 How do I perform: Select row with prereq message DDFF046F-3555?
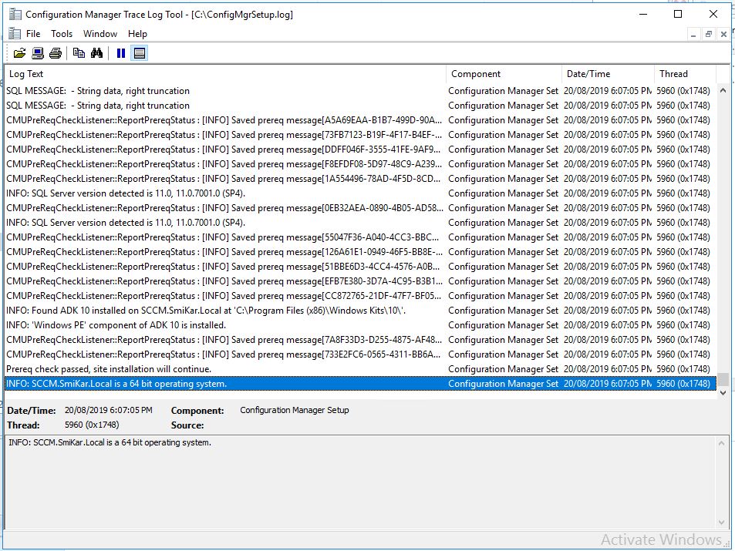pos(360,150)
